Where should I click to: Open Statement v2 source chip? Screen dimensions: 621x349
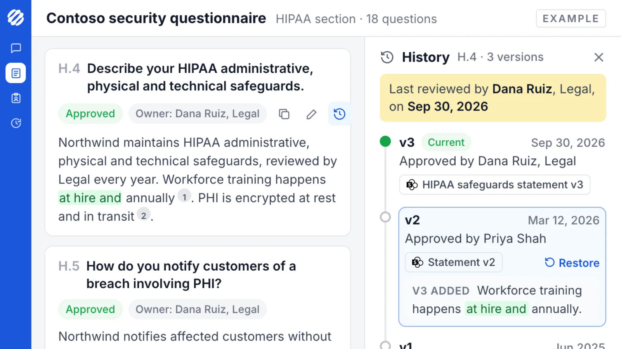click(454, 263)
